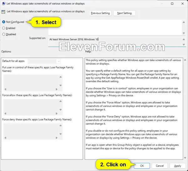This screenshot has height=171, width=188.
Task: Click the policy setting icon beside the heading
Action: coord(3,12)
